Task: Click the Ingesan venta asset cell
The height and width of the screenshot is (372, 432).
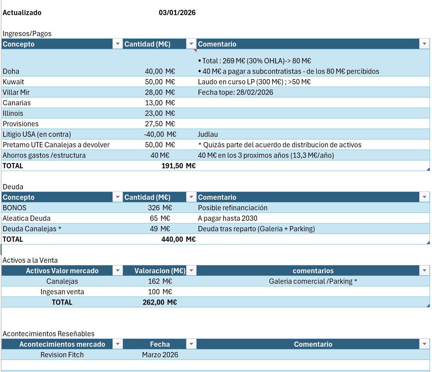Action: pyautogui.click(x=62, y=292)
